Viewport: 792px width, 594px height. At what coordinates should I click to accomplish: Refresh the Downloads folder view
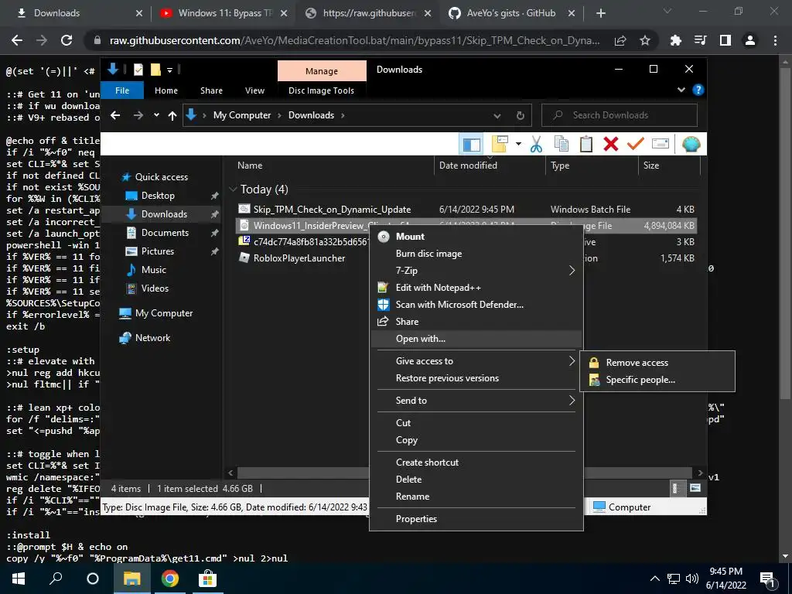point(521,116)
